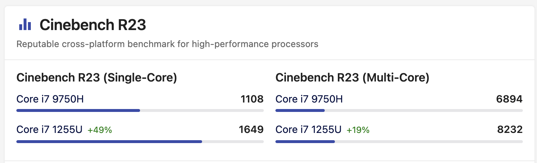This screenshot has height=163, width=537.
Task: Click Core i7 1255U link under Single-Core
Action: coord(50,129)
